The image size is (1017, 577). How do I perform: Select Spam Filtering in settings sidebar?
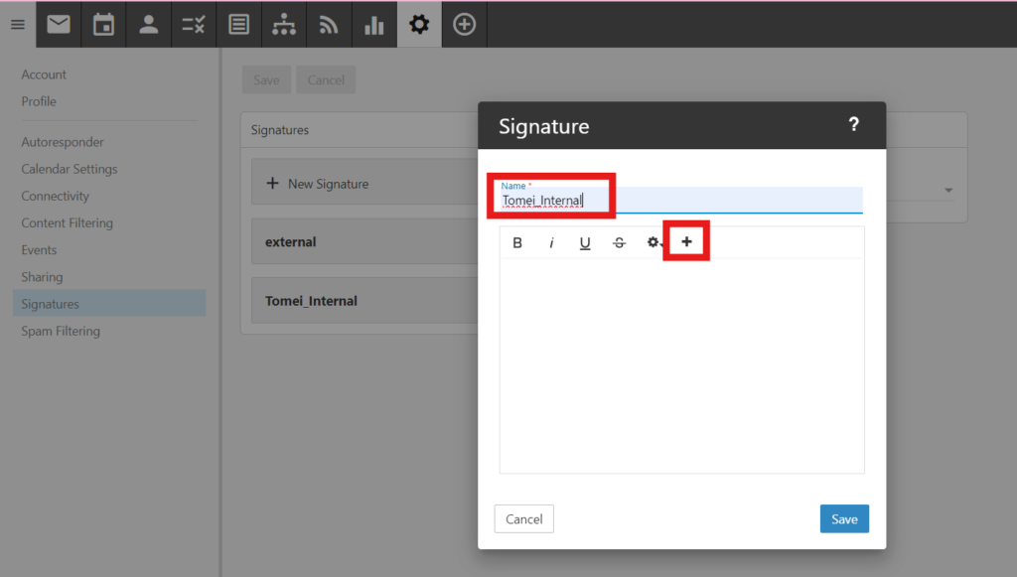[x=61, y=331]
